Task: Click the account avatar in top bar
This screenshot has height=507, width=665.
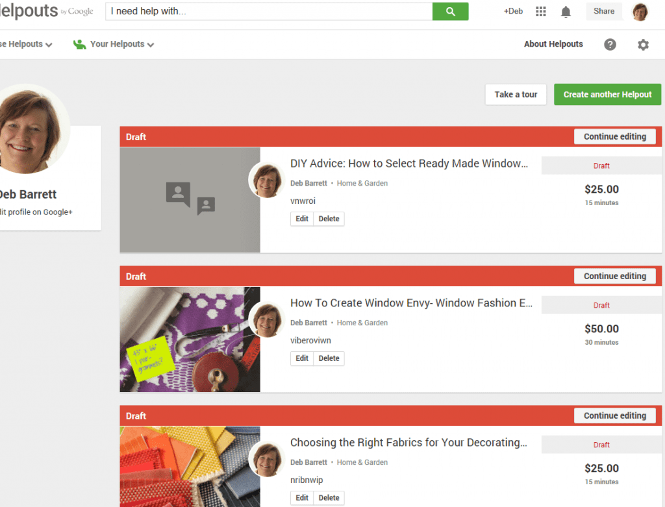Action: (640, 12)
